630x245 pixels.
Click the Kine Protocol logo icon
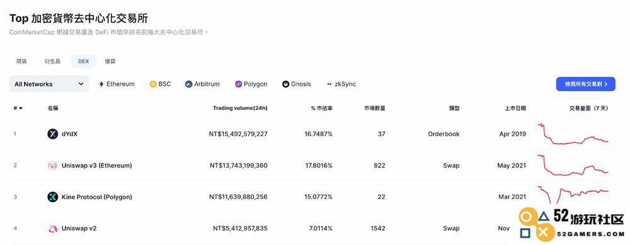[x=53, y=197]
